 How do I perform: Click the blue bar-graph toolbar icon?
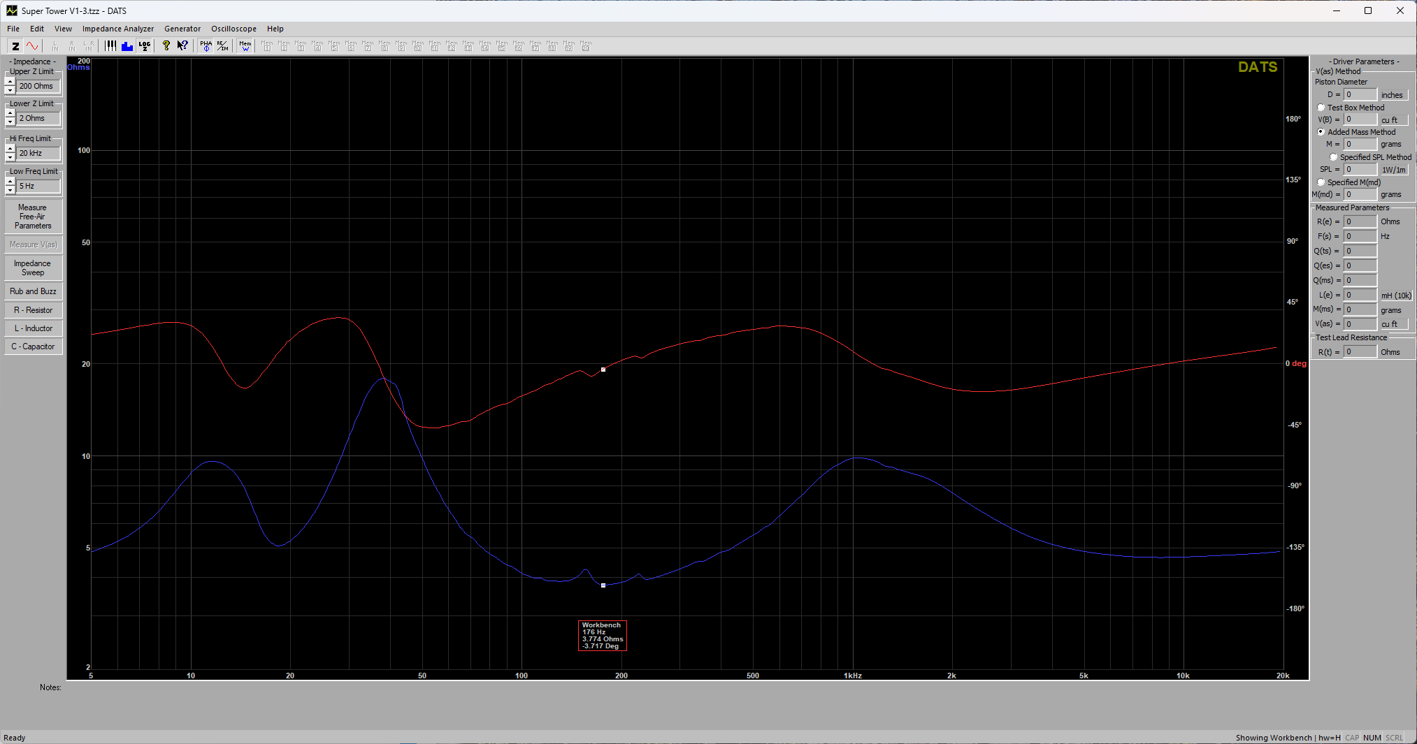click(x=127, y=46)
